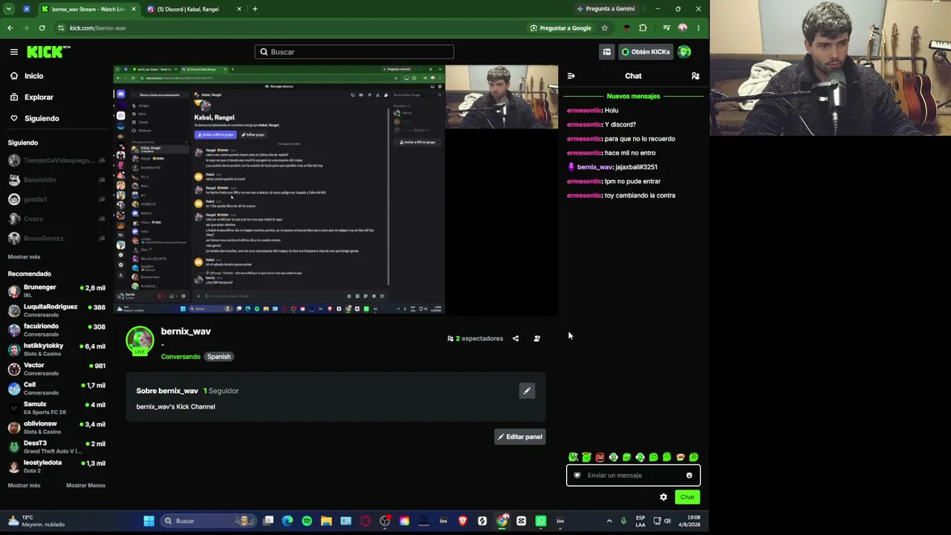
Task: Open recommended channel hstikkytokky
Action: 56,349
